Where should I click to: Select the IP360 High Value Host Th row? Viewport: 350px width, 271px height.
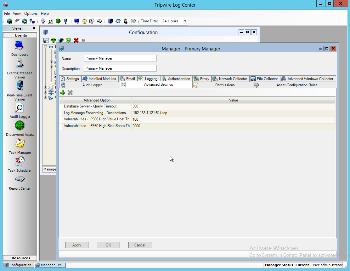(197, 119)
